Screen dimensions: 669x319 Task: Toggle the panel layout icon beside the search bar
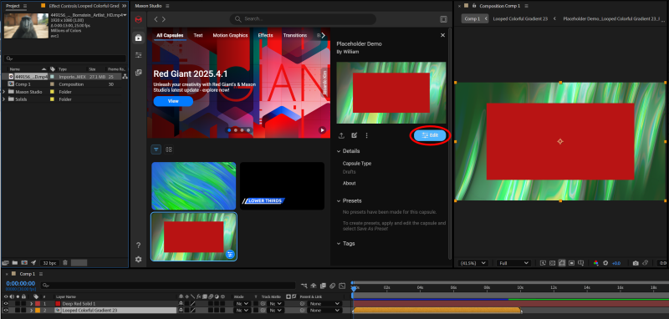[444, 19]
